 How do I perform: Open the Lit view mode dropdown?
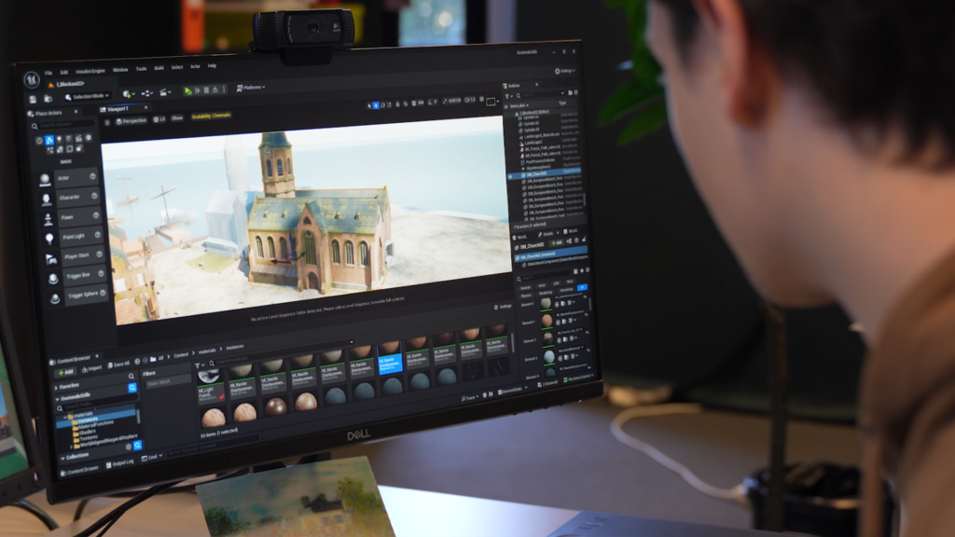coord(159,119)
